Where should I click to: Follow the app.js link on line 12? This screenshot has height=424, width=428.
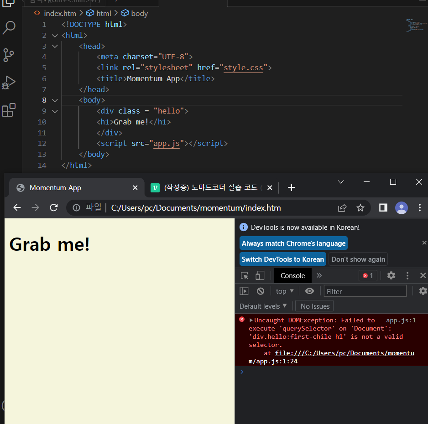167,144
